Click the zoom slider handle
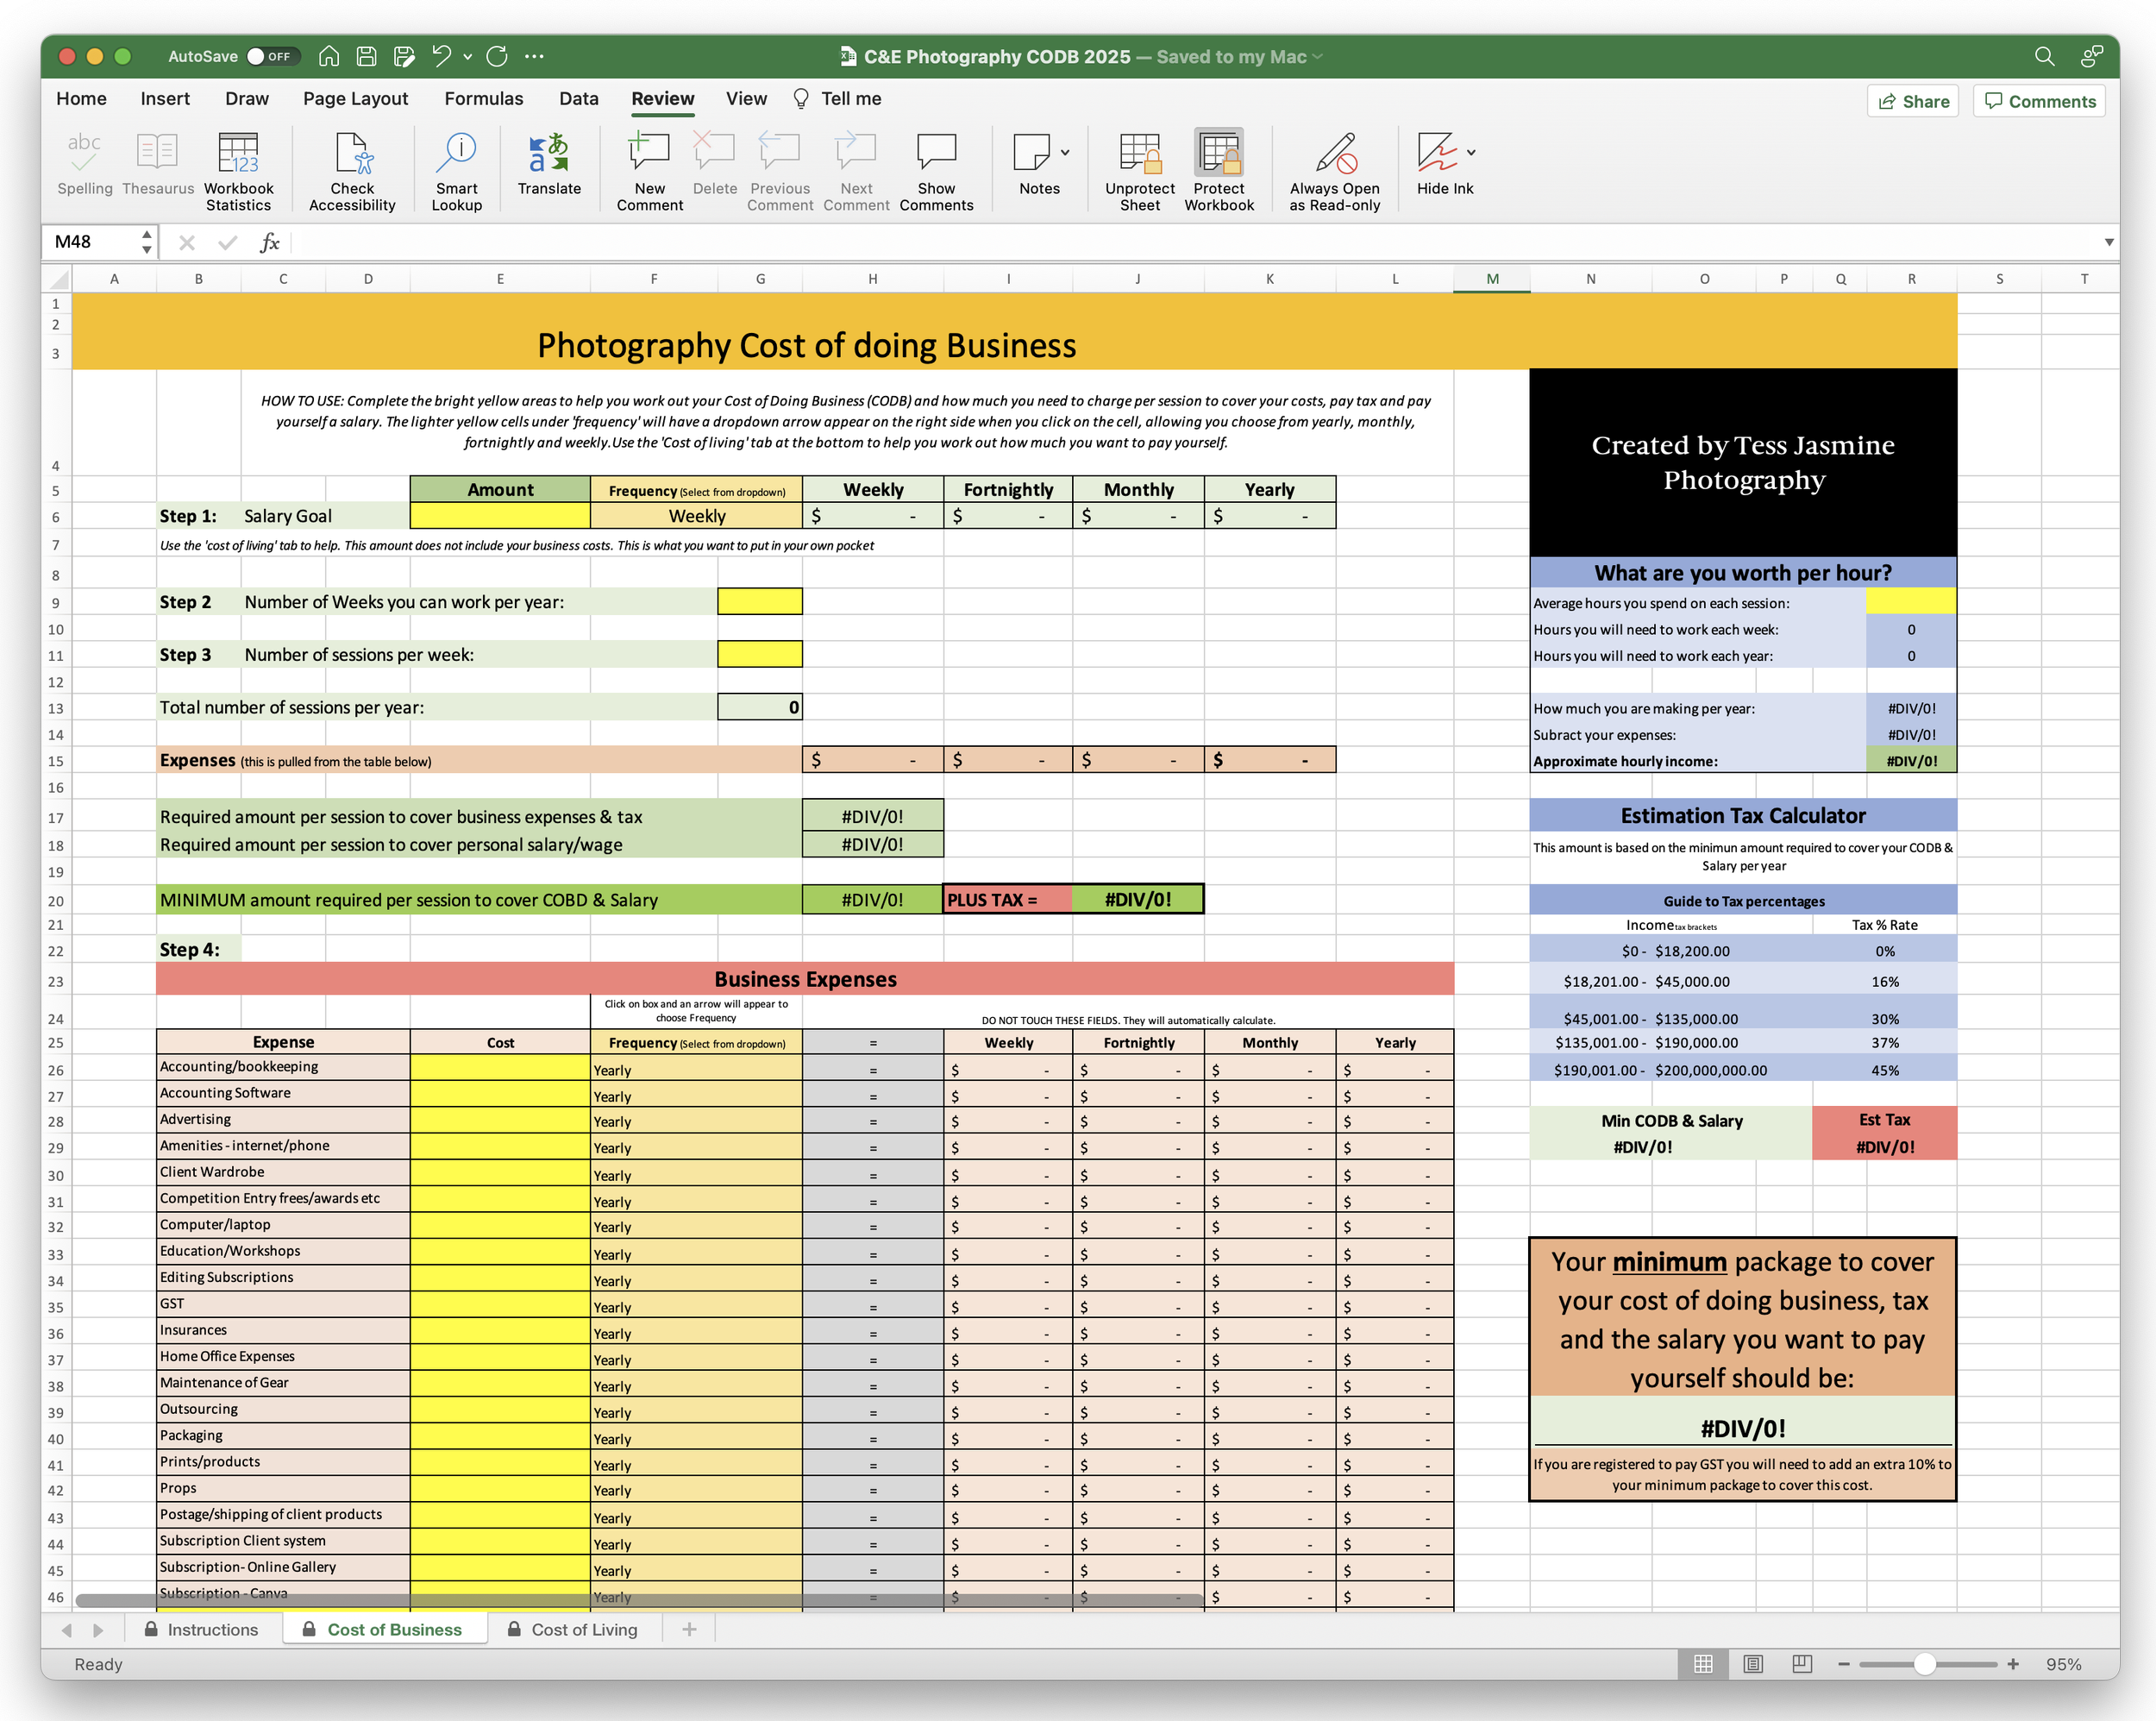This screenshot has width=2156, height=1721. (x=1925, y=1664)
